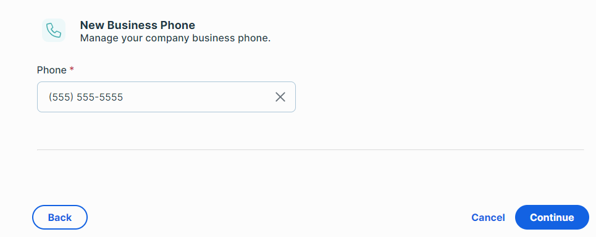Viewport: 596px width, 237px height.
Task: Clear the phone number with the X icon
Action: coord(280,98)
